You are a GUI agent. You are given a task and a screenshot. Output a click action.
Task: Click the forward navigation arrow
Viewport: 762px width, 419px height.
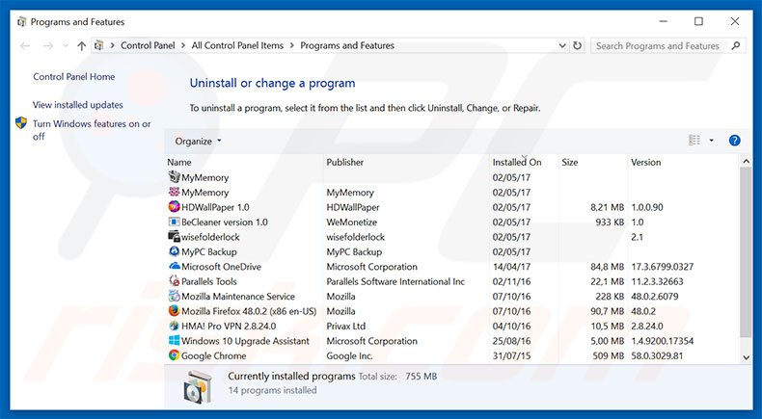[x=47, y=45]
